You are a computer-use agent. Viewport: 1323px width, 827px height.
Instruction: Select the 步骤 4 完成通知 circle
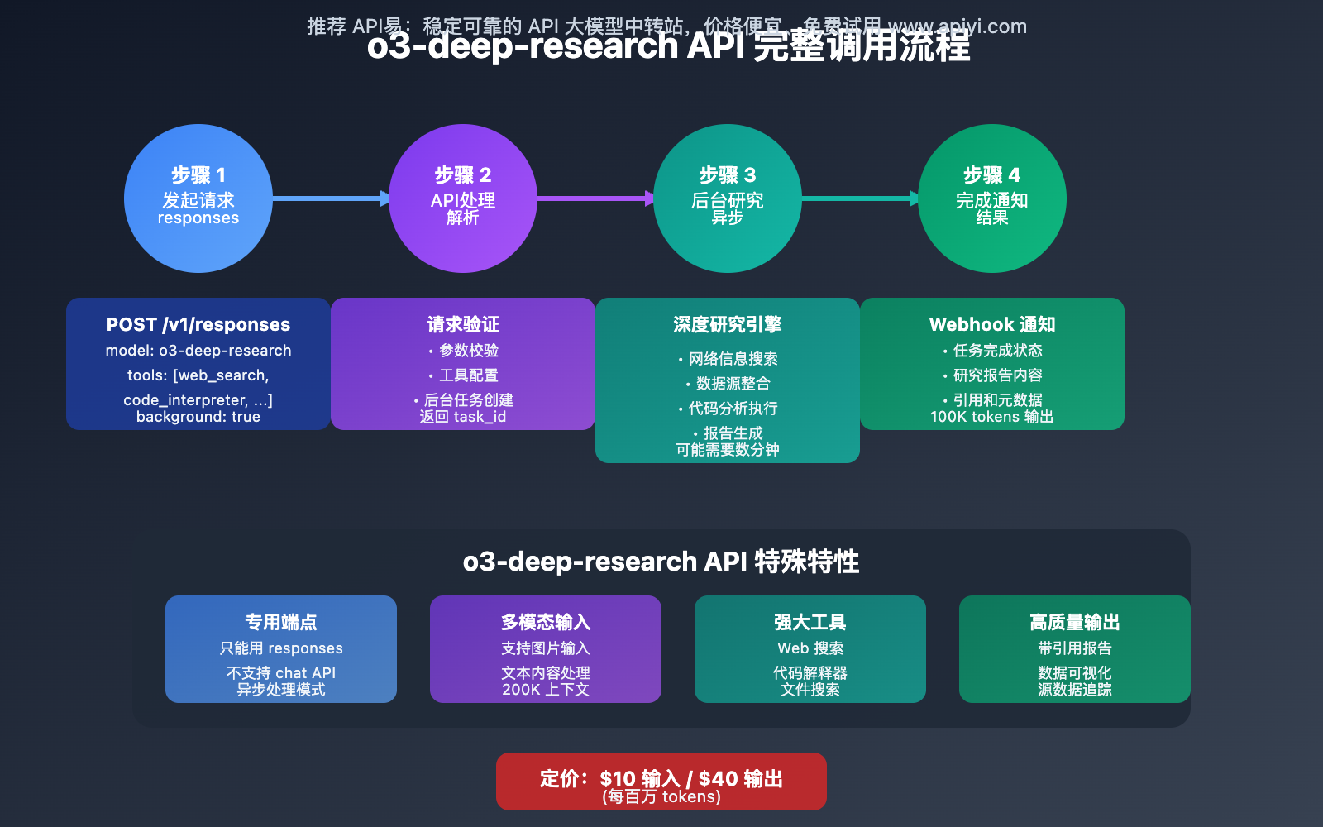(992, 198)
